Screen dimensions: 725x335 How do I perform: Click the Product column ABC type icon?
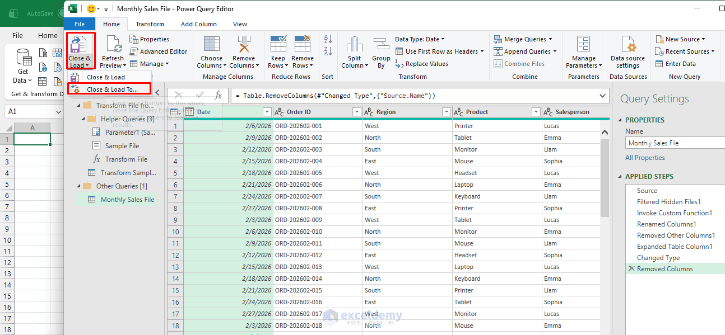pyautogui.click(x=458, y=112)
